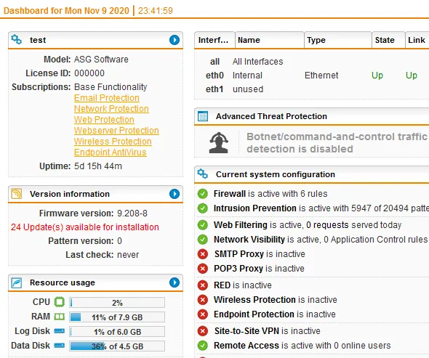Click the CPU chip icon

tap(59, 302)
